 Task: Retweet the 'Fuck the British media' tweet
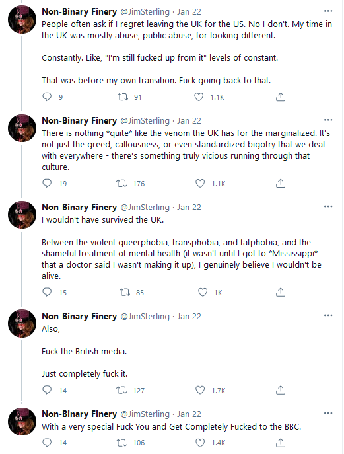[x=121, y=390]
